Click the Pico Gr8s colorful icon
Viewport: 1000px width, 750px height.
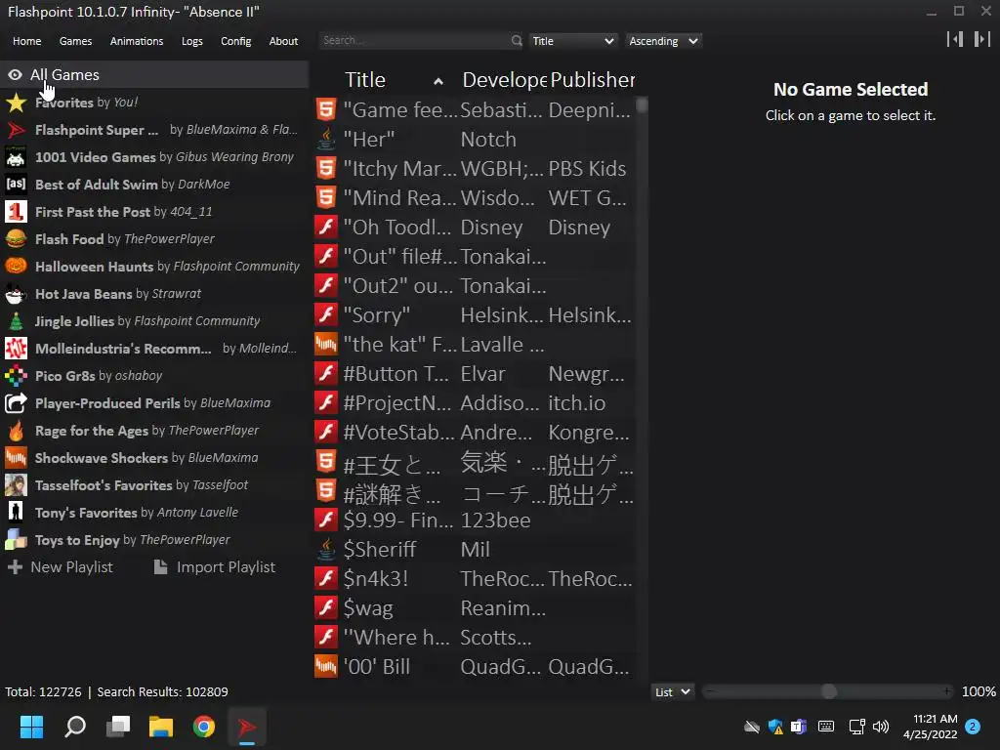(16, 376)
